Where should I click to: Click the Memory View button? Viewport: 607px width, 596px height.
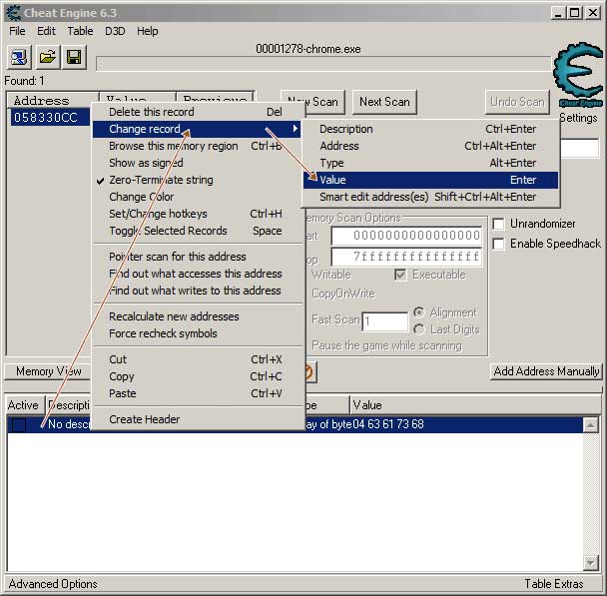(x=48, y=371)
